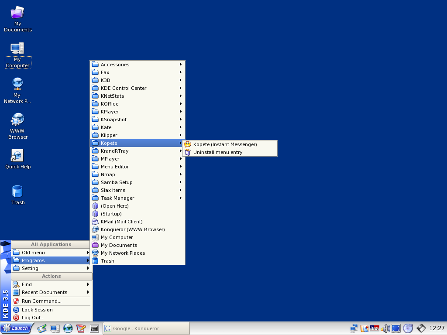Click the (Open Here) menu entry

(x=138, y=206)
